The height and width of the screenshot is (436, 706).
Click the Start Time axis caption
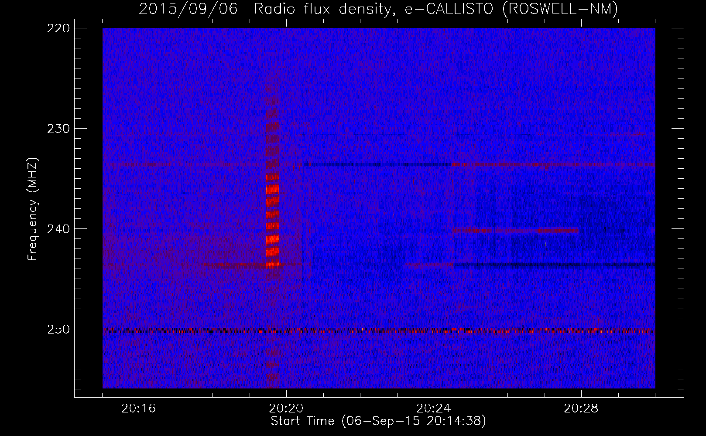[x=378, y=421]
